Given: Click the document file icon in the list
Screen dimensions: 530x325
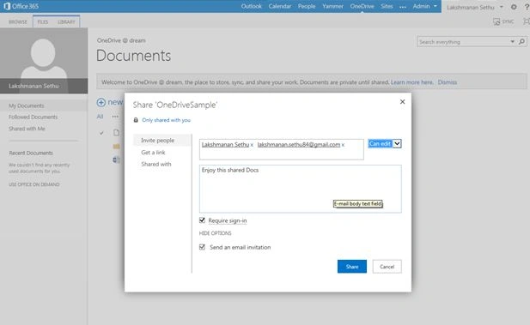Looking at the screenshot, I should tap(116, 133).
